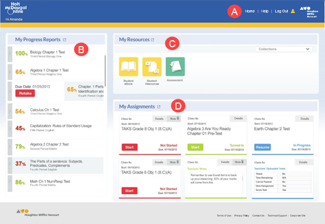This screenshot has width=325, height=224.
Task: Open the Technical Support footer link
Action: pyautogui.click(x=277, y=215)
